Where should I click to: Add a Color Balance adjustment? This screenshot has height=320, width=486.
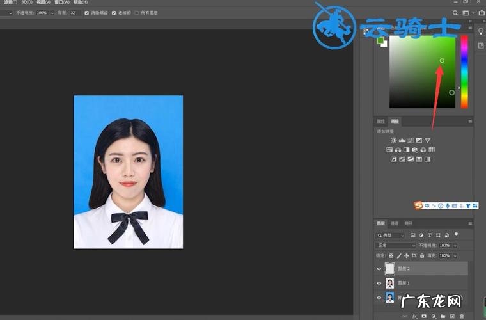[x=398, y=150]
